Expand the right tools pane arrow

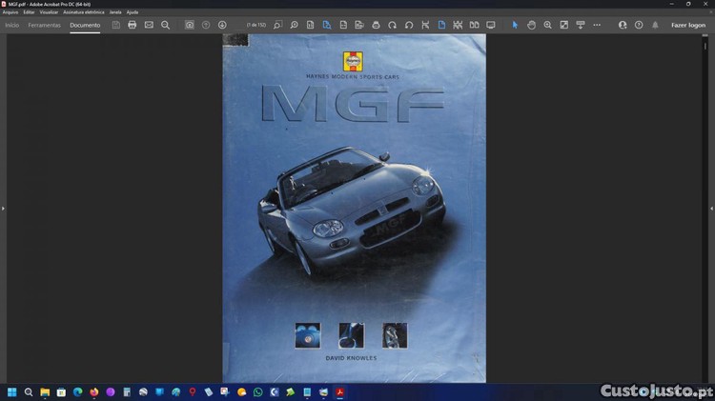(x=711, y=208)
